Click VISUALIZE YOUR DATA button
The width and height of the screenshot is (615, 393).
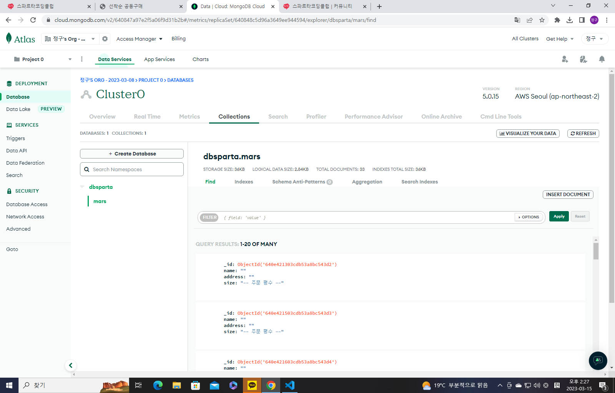528,134
